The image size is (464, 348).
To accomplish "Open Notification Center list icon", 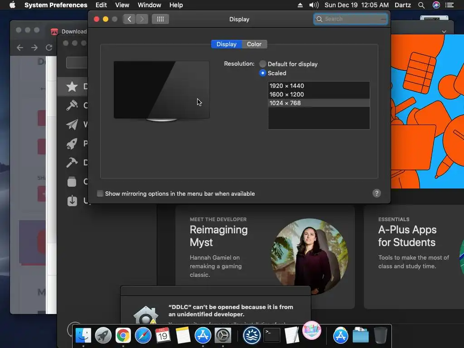I will (x=449, y=5).
